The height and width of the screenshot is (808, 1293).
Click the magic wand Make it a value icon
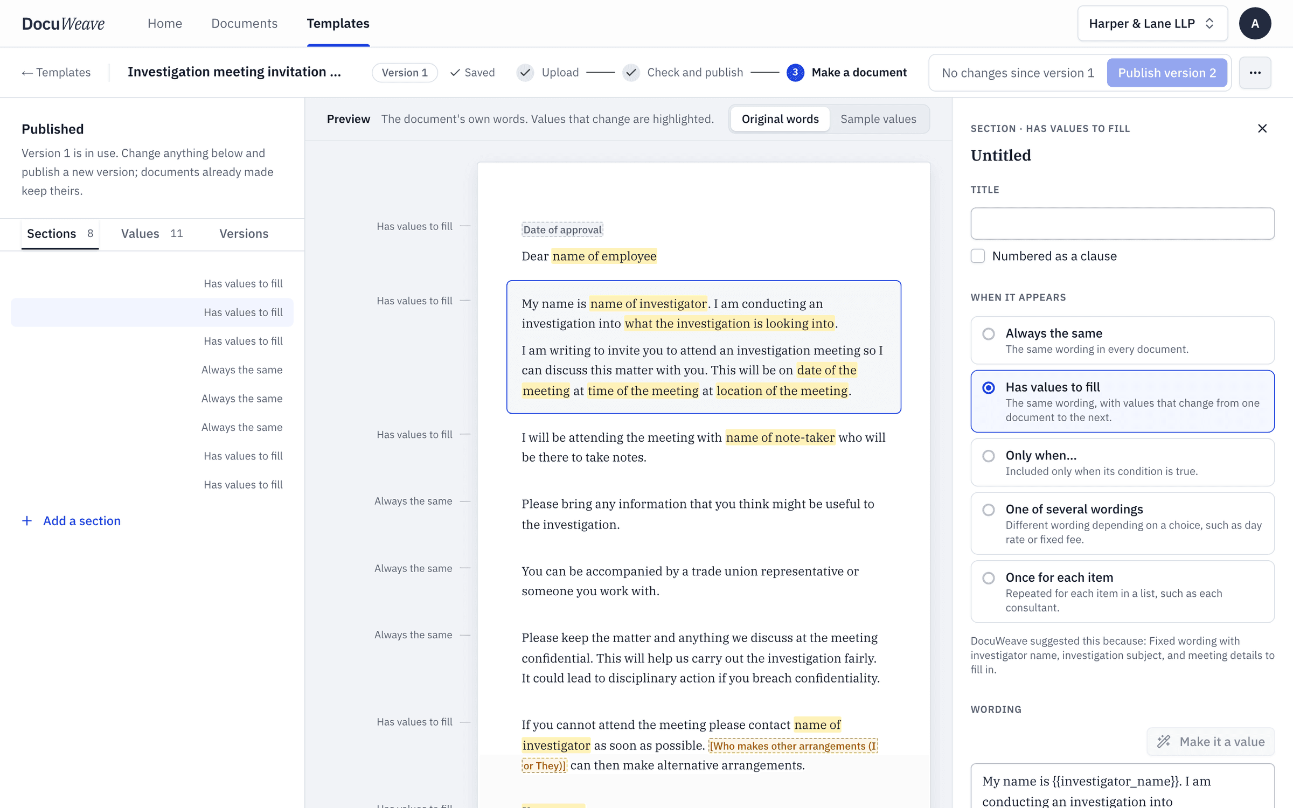click(1164, 742)
